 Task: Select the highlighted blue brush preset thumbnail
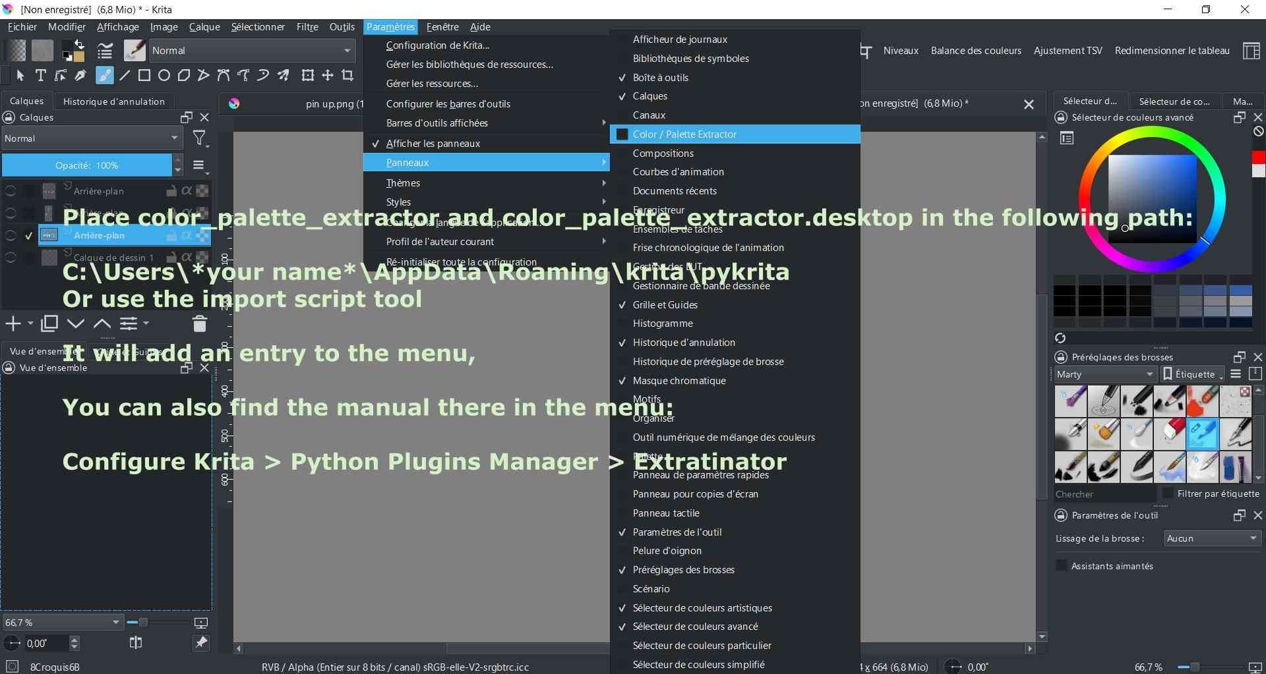tap(1202, 434)
